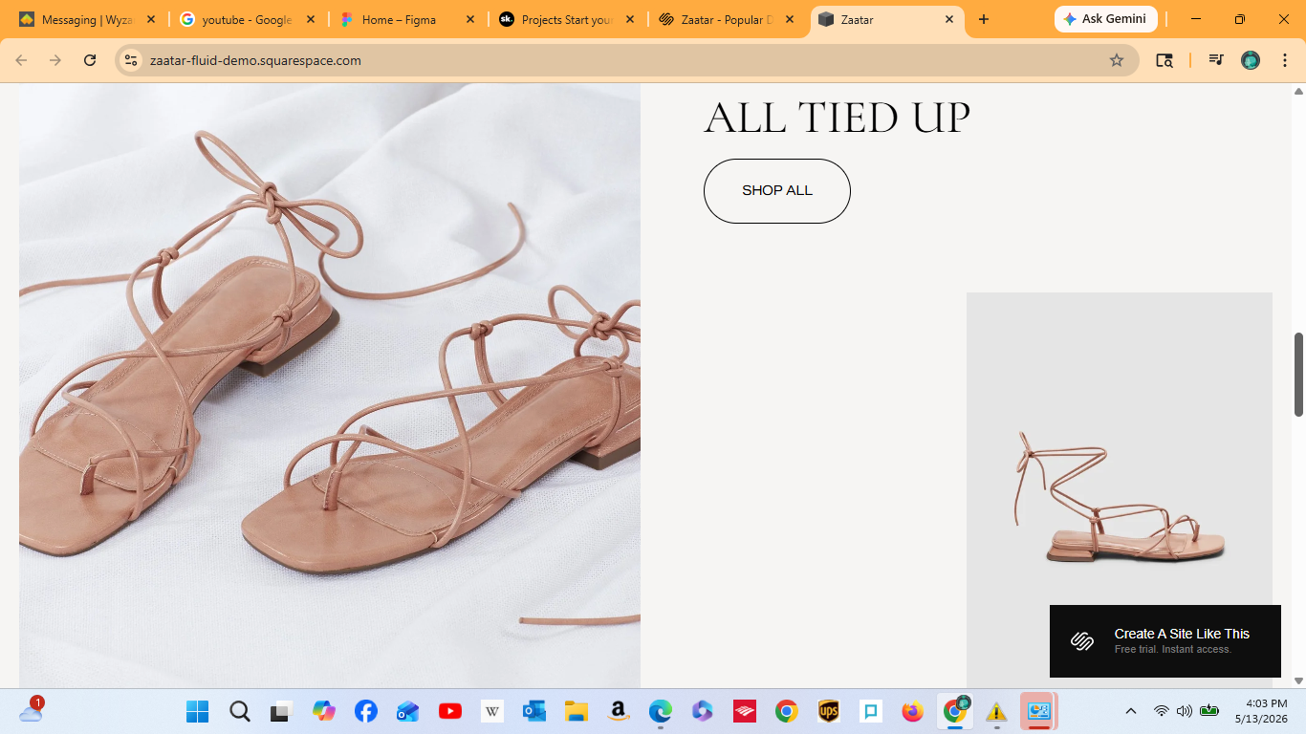Open Wi-Fi network settings in tray
Image resolution: width=1306 pixels, height=734 pixels.
[1162, 711]
